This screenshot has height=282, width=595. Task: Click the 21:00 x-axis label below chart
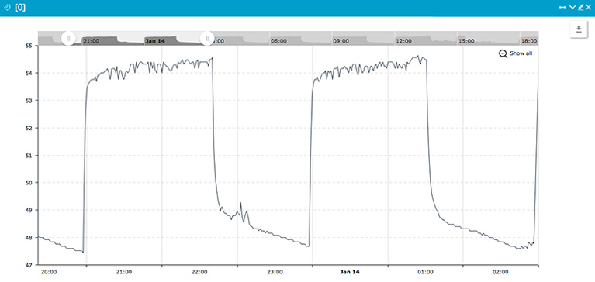[124, 272]
